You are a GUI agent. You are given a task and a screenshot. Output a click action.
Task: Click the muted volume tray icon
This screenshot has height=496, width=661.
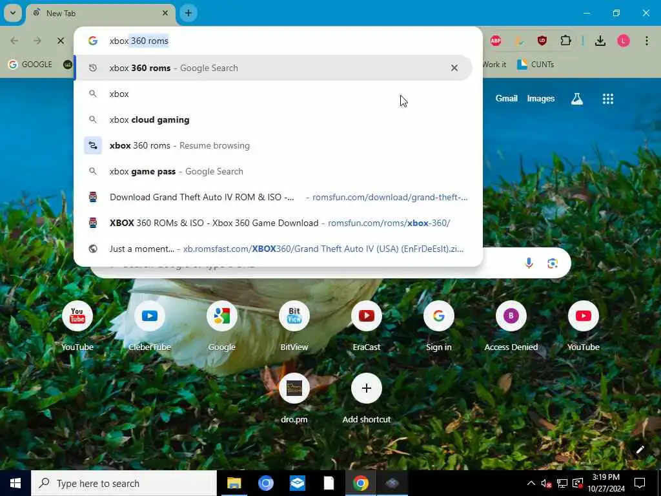click(x=546, y=483)
